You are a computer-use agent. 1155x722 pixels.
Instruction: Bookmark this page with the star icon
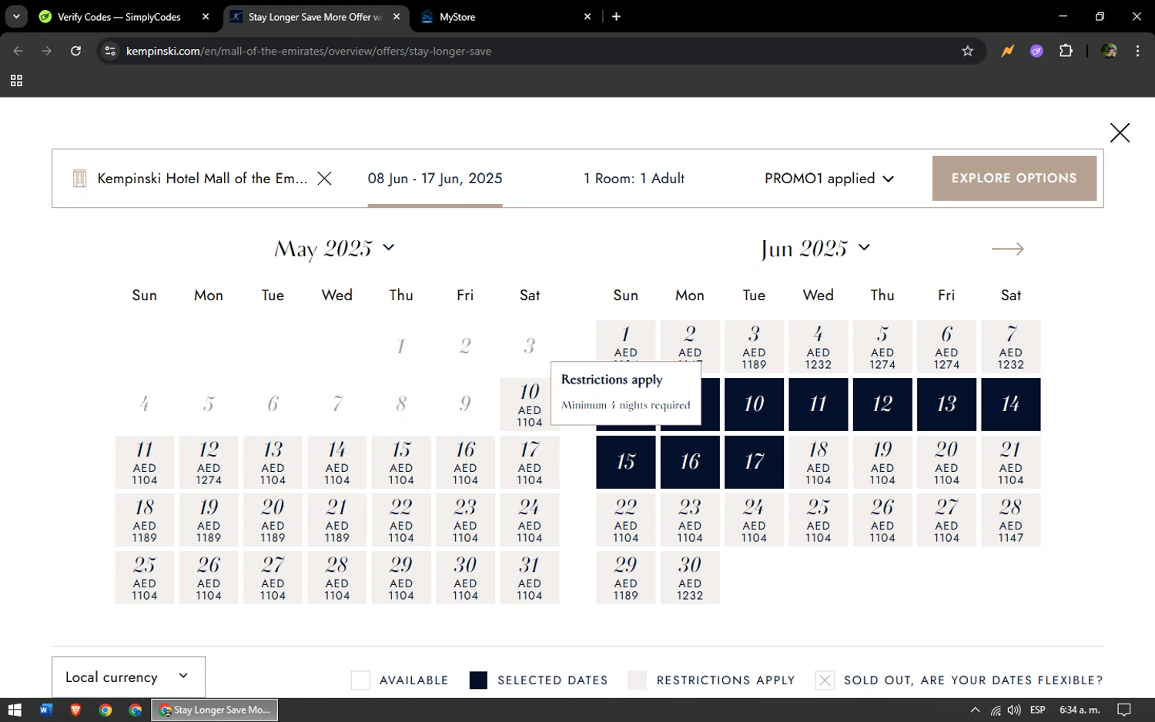pos(968,51)
